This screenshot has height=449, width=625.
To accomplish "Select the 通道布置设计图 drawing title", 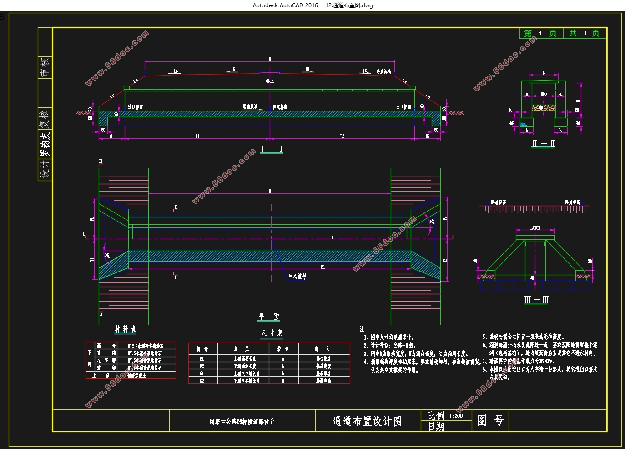I will coord(368,421).
